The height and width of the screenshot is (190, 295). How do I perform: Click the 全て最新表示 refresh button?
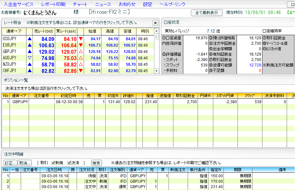click(x=207, y=12)
